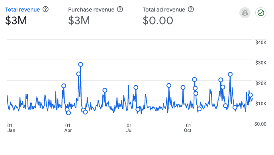Click the anomaly peak marker near $23K in late November
Viewport: 274px width, 155px height.
tap(230, 74)
